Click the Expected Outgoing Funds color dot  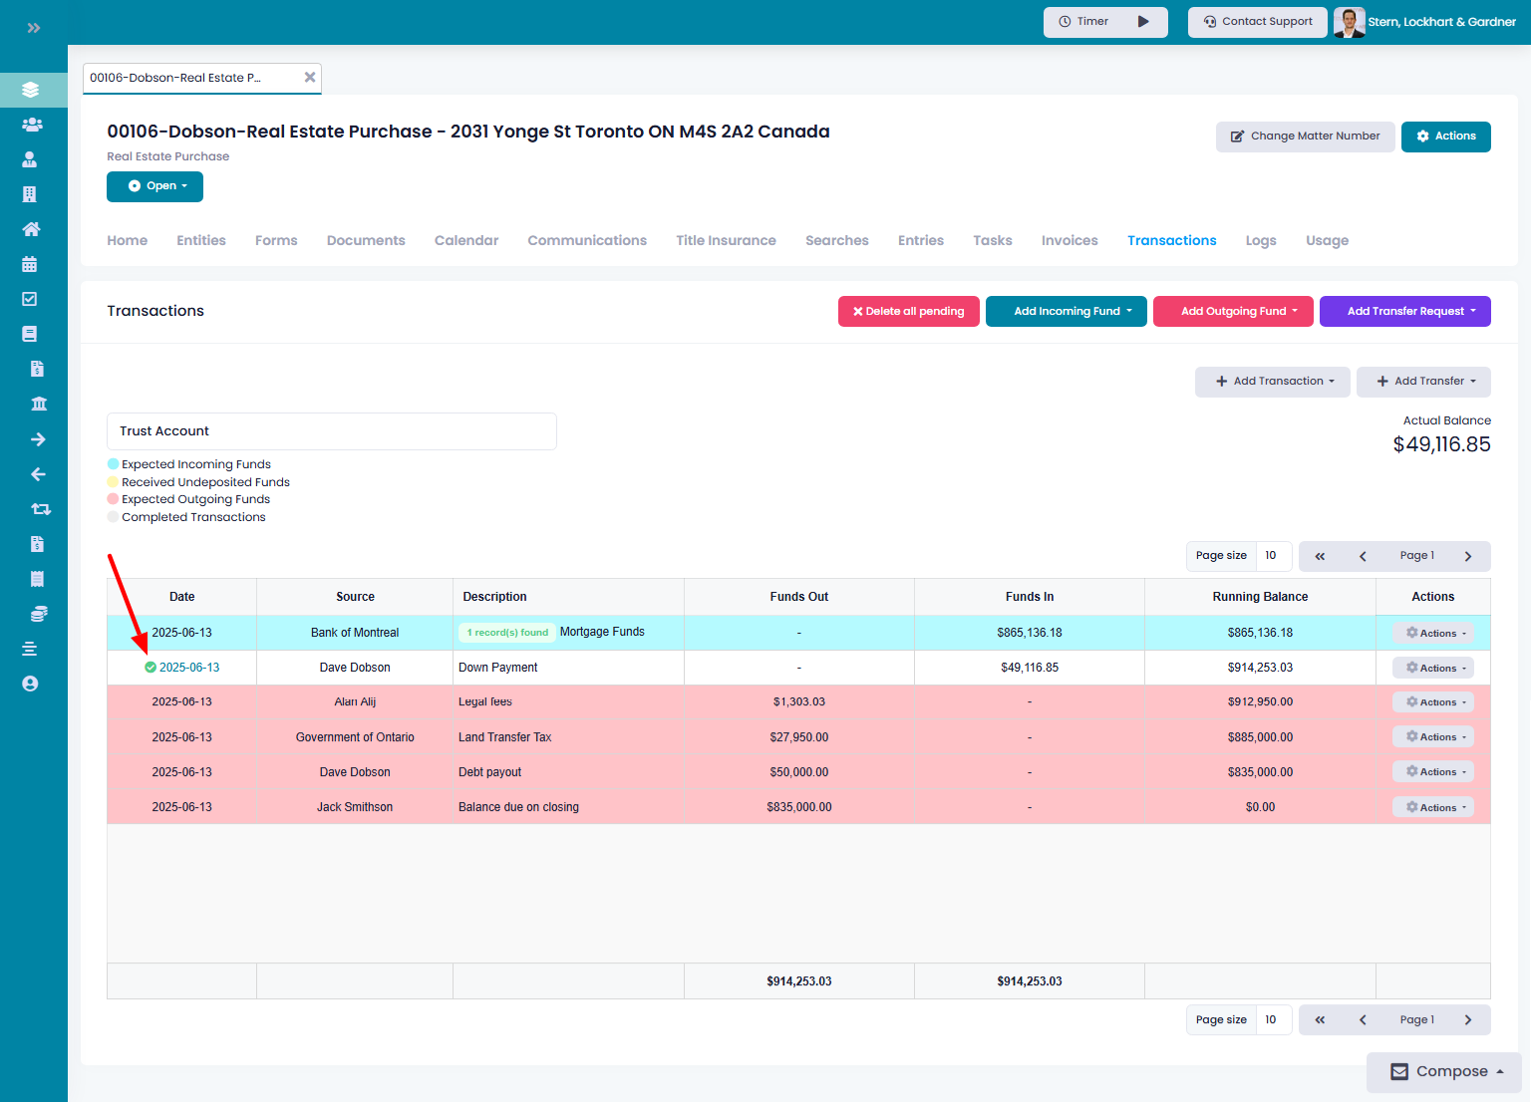coord(114,499)
